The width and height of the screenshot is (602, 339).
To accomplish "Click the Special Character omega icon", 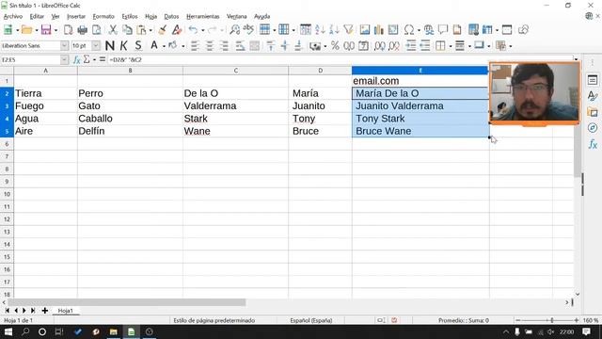I will point(409,29).
